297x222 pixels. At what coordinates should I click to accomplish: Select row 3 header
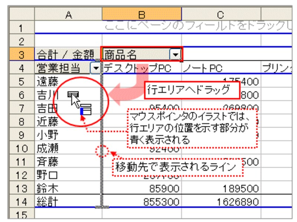coord(22,56)
